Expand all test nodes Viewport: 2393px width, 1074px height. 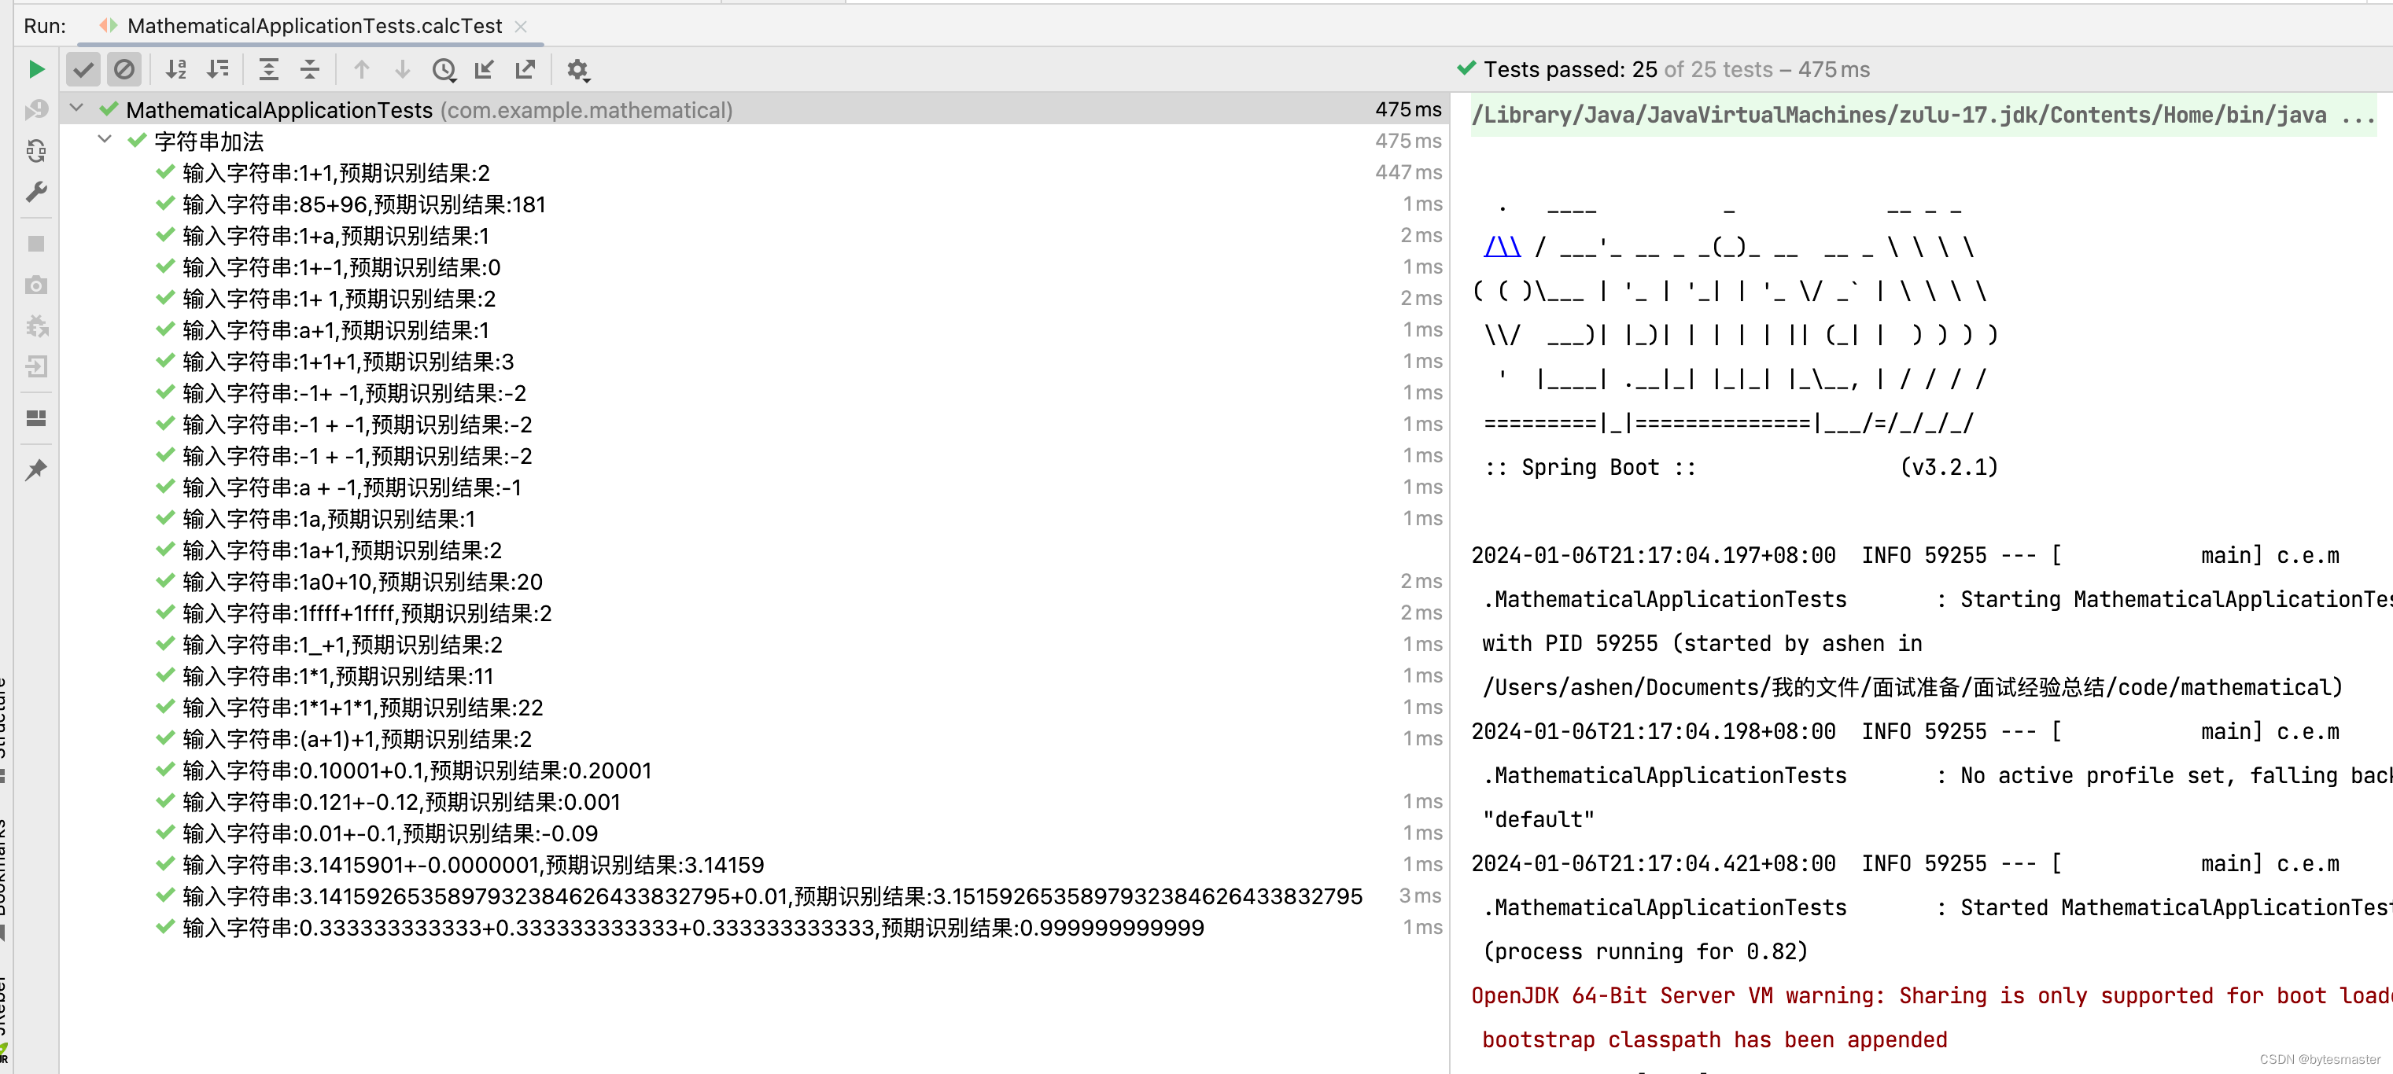click(x=269, y=70)
